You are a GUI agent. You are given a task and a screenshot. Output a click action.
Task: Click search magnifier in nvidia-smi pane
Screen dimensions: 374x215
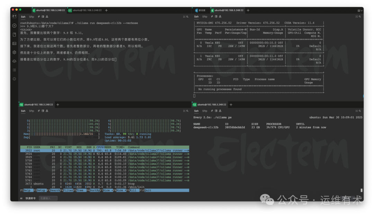[x=360, y=17]
